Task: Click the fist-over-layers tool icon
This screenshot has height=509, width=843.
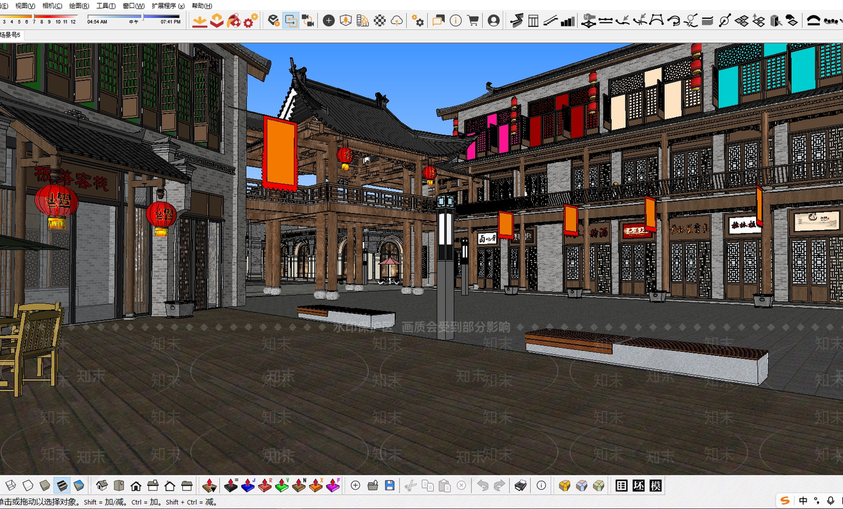Action: (589, 21)
